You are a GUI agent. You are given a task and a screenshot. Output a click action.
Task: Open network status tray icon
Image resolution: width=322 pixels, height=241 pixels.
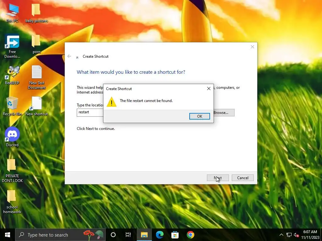tap(289, 235)
